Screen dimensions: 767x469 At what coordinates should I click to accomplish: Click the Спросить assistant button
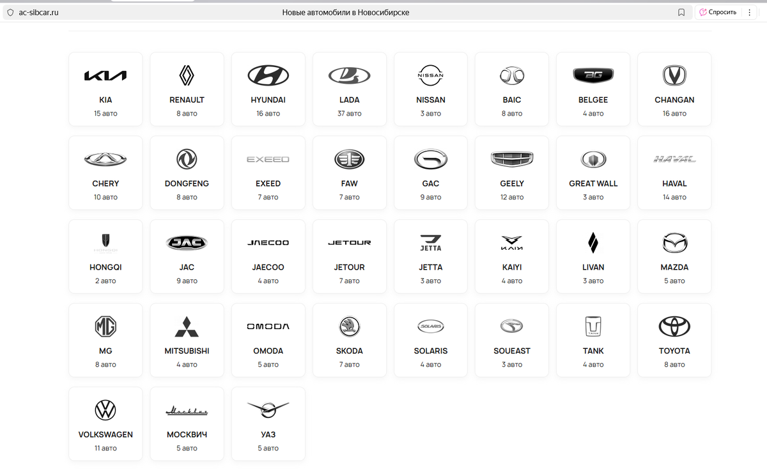tap(718, 12)
